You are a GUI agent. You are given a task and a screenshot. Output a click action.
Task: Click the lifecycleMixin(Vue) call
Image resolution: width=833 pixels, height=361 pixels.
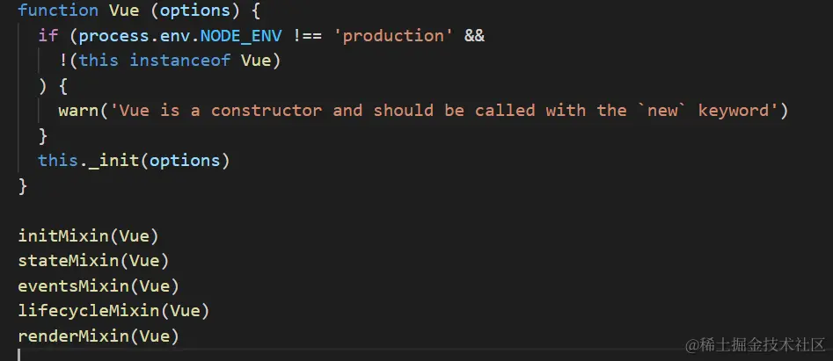coord(113,311)
